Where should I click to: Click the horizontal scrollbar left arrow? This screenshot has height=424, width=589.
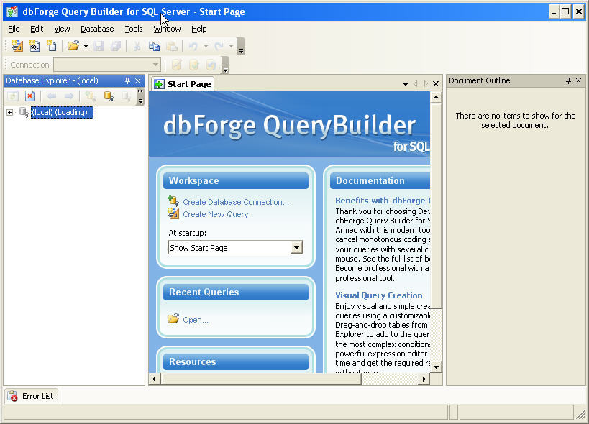point(154,379)
